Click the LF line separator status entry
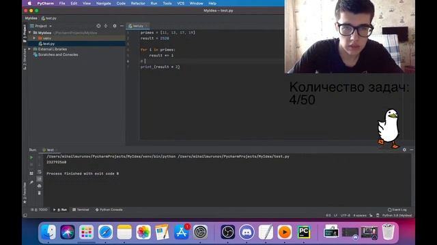 pos(335,215)
